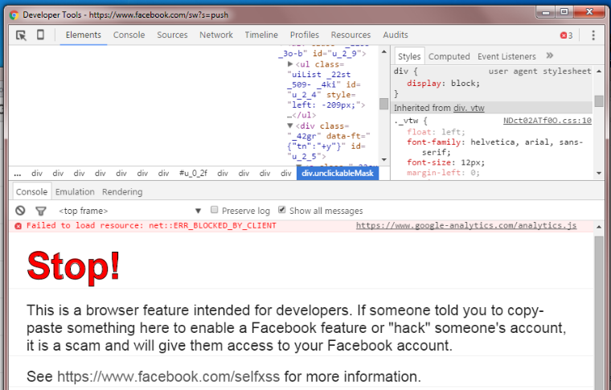The image size is (611, 390).
Task: Switch to Computed styles tab
Action: pyautogui.click(x=449, y=56)
